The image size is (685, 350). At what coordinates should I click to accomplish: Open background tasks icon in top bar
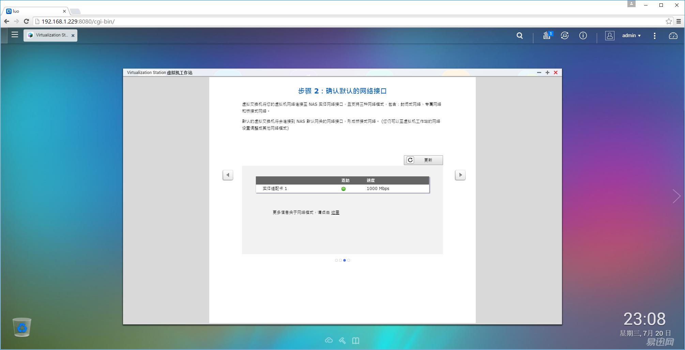click(x=565, y=35)
